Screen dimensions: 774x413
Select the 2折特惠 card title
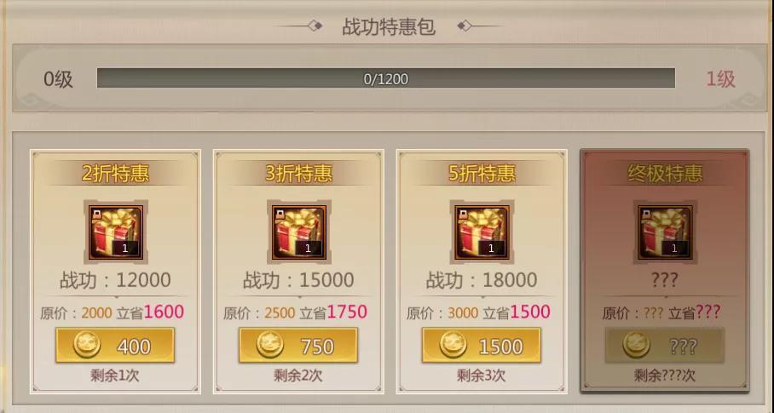click(x=116, y=174)
